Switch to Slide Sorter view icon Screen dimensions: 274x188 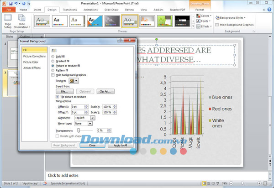click(209, 183)
